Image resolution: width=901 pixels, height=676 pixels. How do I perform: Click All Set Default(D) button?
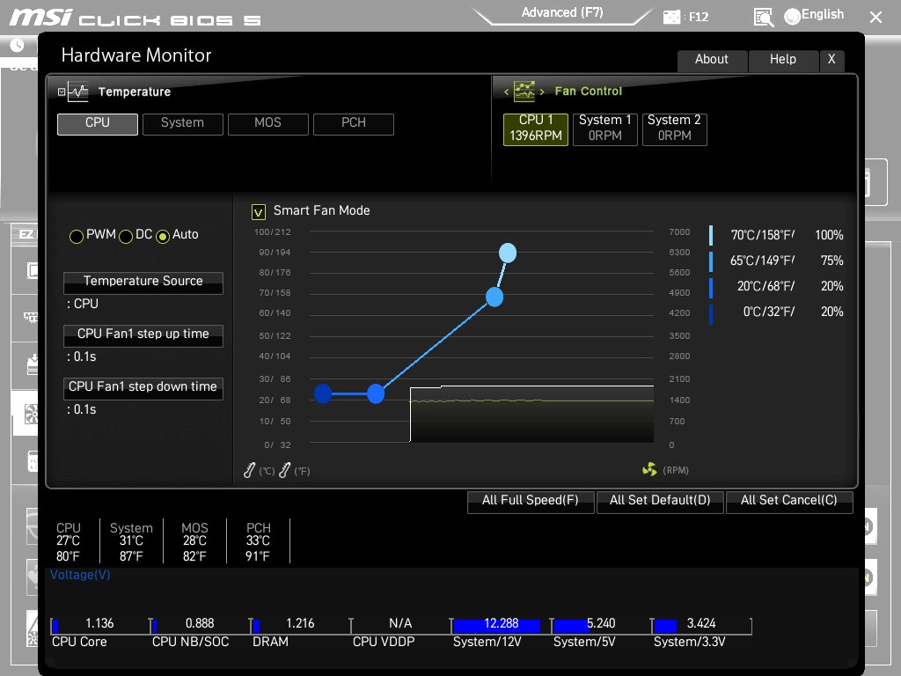[x=660, y=501]
